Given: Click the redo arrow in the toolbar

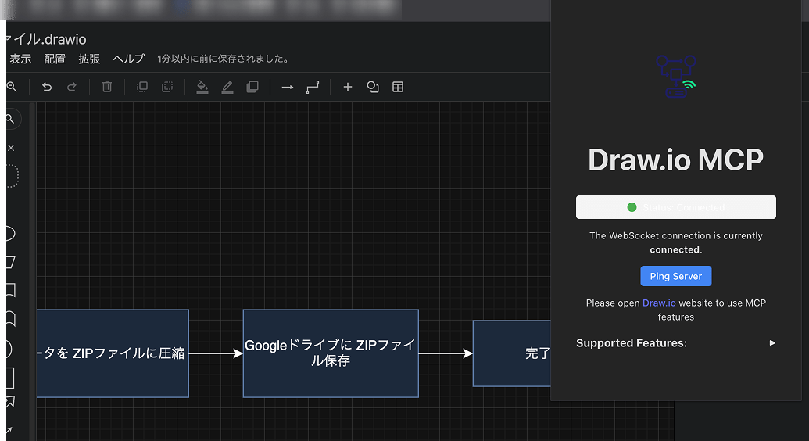Looking at the screenshot, I should click(72, 87).
